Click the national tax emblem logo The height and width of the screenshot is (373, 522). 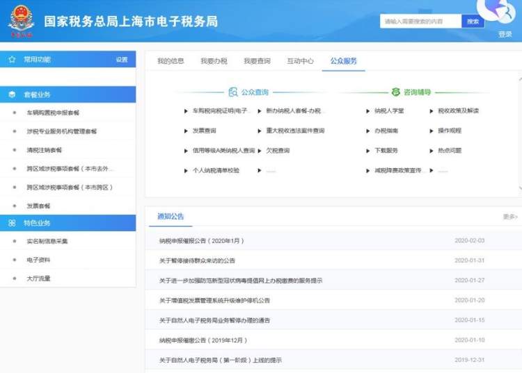[x=21, y=21]
